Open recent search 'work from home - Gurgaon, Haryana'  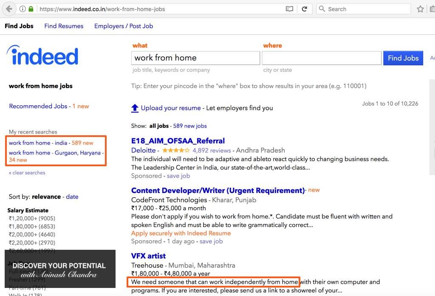(x=55, y=153)
